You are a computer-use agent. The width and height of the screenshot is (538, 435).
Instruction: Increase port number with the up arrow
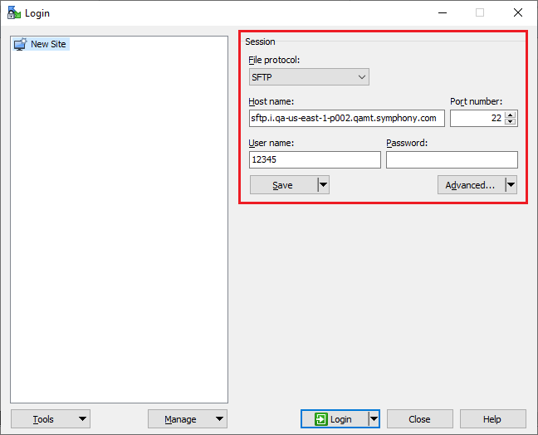pos(511,115)
